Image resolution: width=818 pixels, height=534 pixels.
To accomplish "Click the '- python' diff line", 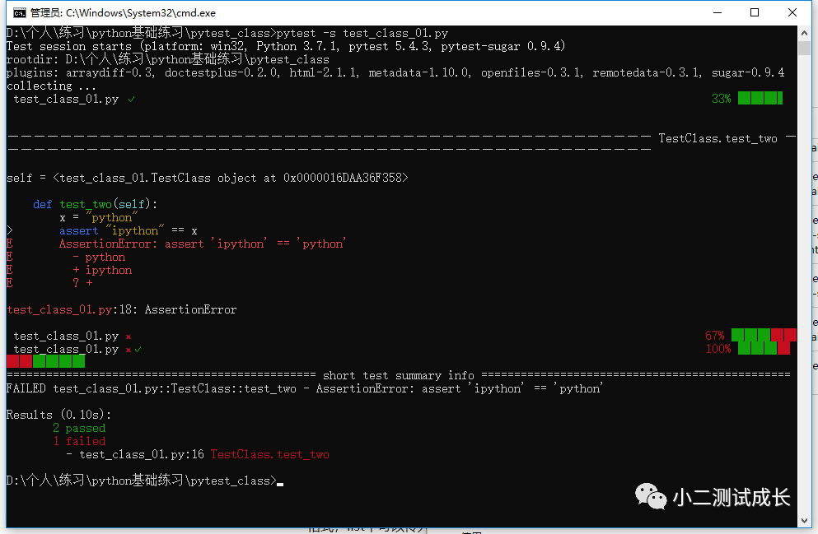I will (x=99, y=257).
